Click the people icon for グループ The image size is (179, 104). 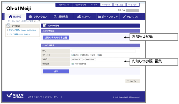click(79, 17)
